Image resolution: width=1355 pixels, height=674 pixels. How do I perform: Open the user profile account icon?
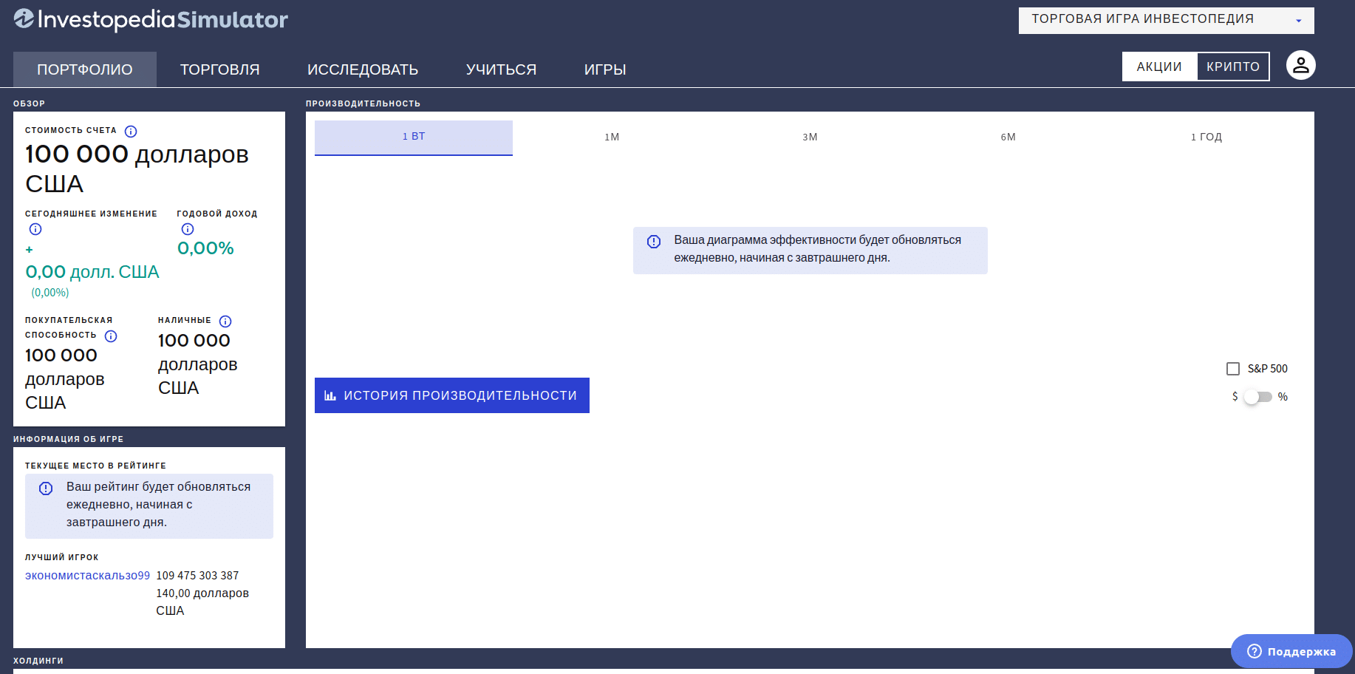coord(1300,66)
